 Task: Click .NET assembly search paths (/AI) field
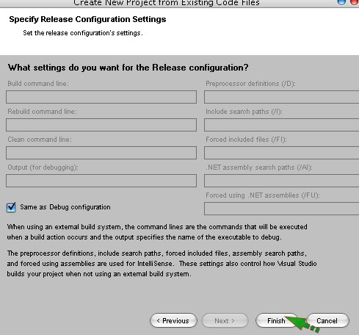click(282, 181)
